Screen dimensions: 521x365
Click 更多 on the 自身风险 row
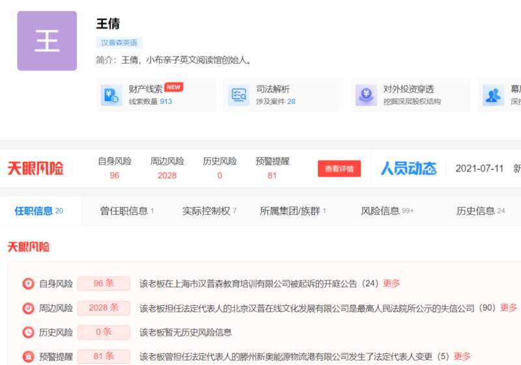click(391, 284)
